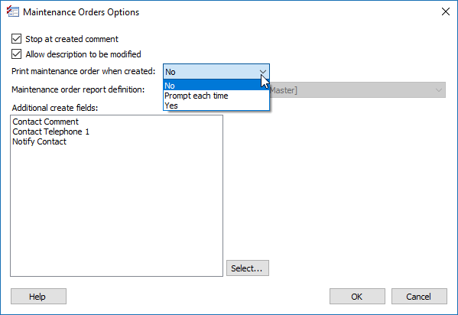Confirm options with OK button

pyautogui.click(x=357, y=297)
